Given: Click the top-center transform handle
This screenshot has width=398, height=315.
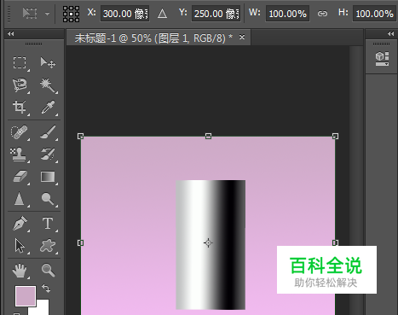Looking at the screenshot, I should 208,136.
